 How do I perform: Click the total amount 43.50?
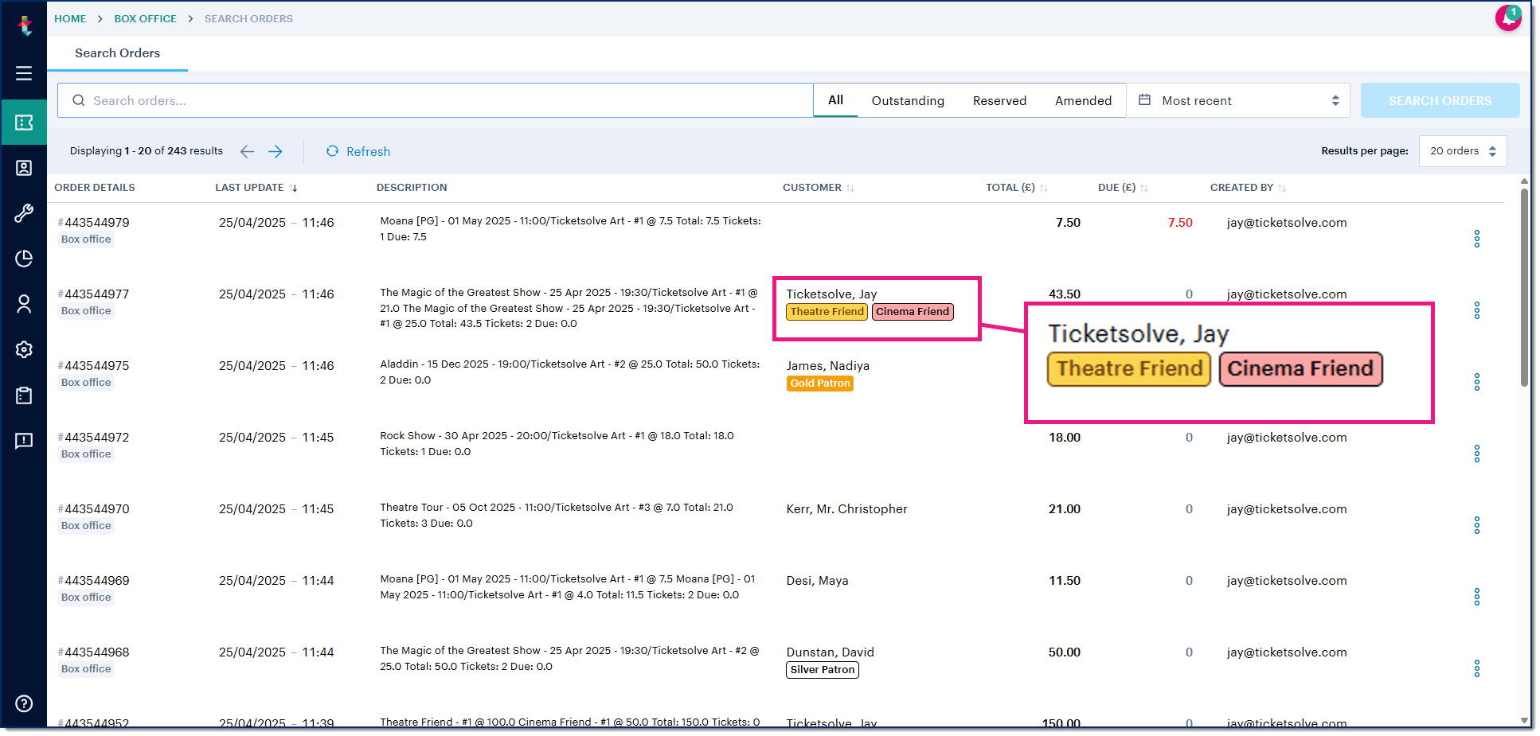(1064, 294)
